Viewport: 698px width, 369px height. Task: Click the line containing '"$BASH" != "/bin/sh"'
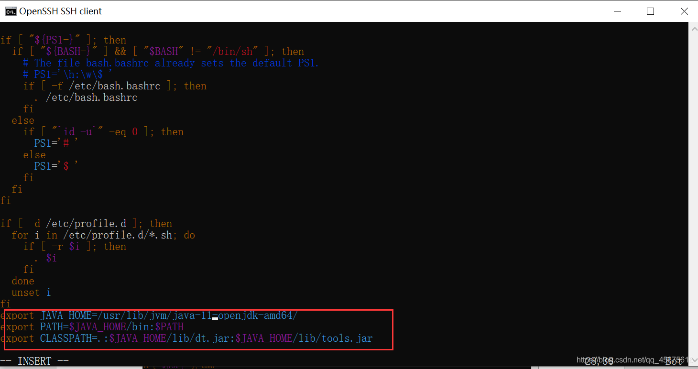coord(158,52)
